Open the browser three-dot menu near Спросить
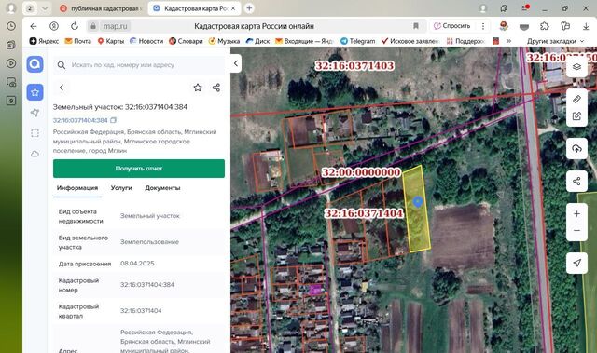 (x=483, y=26)
